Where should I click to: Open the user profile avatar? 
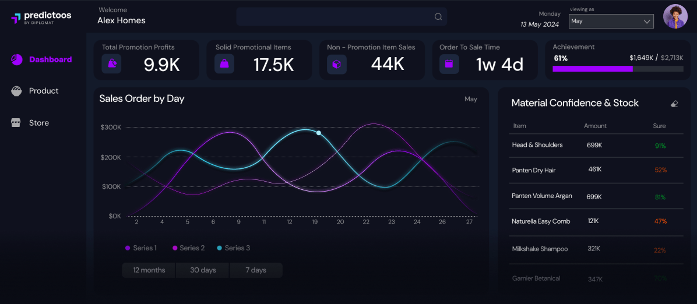[x=675, y=17]
